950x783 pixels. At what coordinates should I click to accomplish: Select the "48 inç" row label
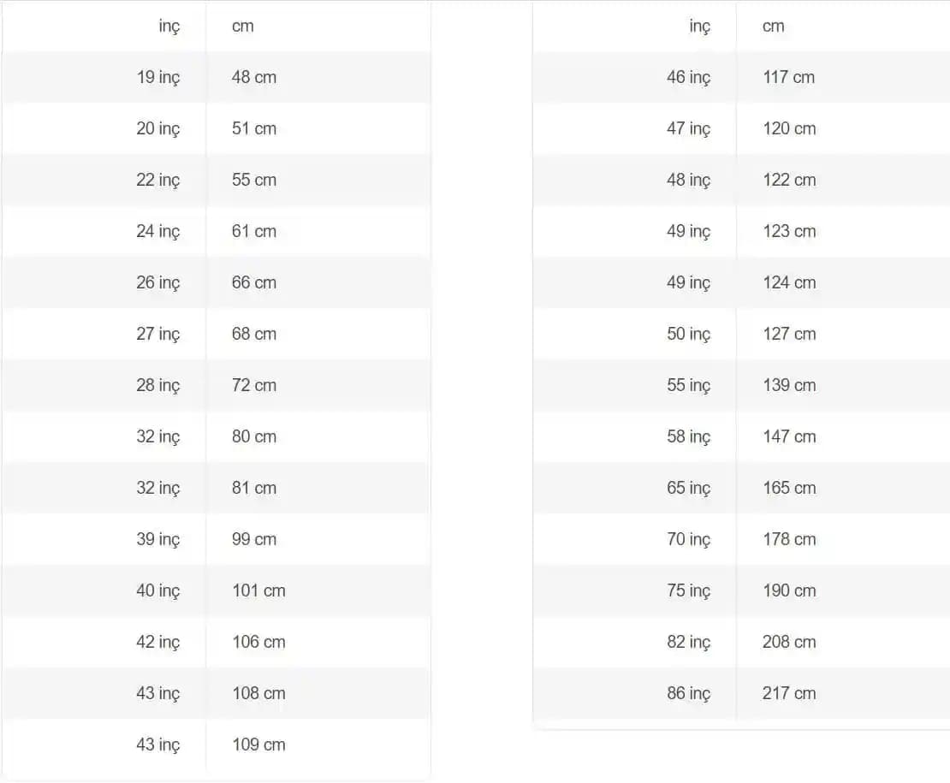689,180
